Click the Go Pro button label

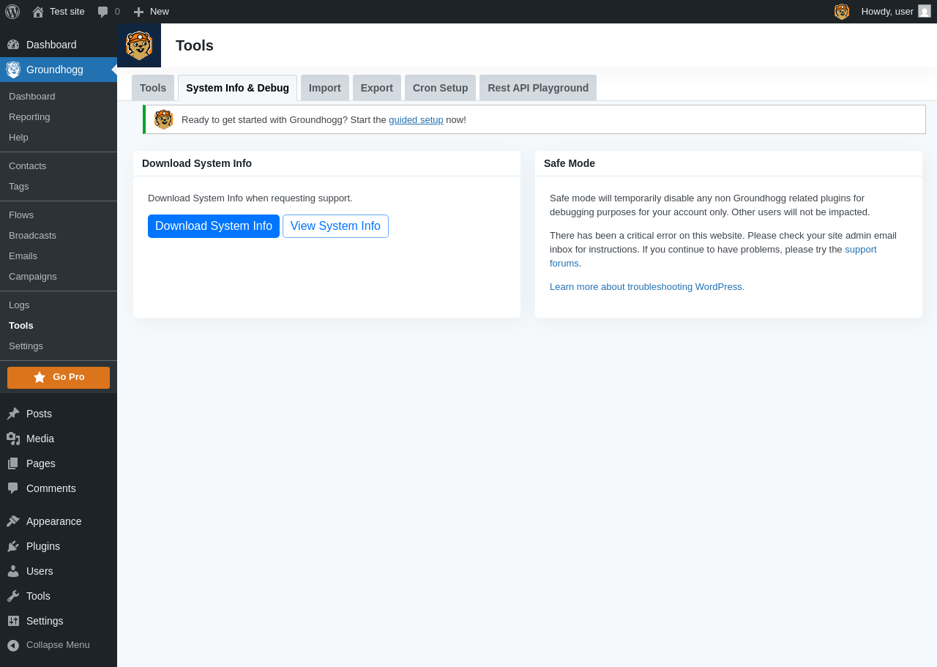tap(69, 377)
